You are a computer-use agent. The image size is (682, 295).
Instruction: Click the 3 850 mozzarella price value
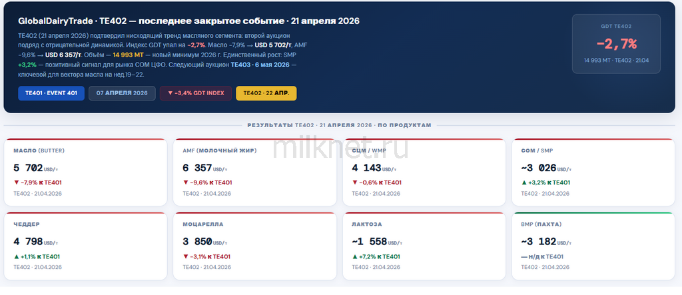coord(197,242)
